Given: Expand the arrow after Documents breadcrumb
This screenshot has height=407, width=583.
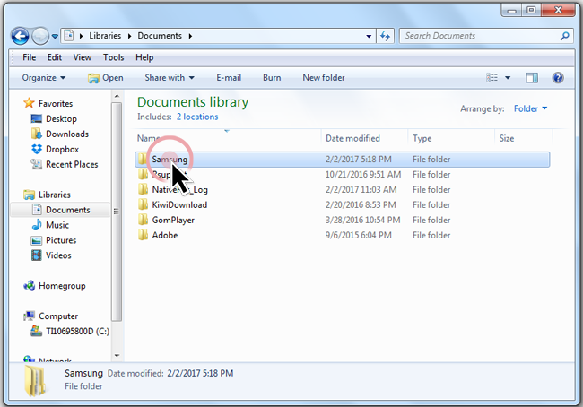Looking at the screenshot, I should pyautogui.click(x=190, y=36).
